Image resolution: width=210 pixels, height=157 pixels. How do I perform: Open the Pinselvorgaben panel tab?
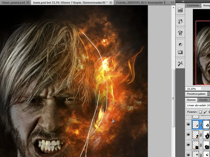click(x=196, y=94)
